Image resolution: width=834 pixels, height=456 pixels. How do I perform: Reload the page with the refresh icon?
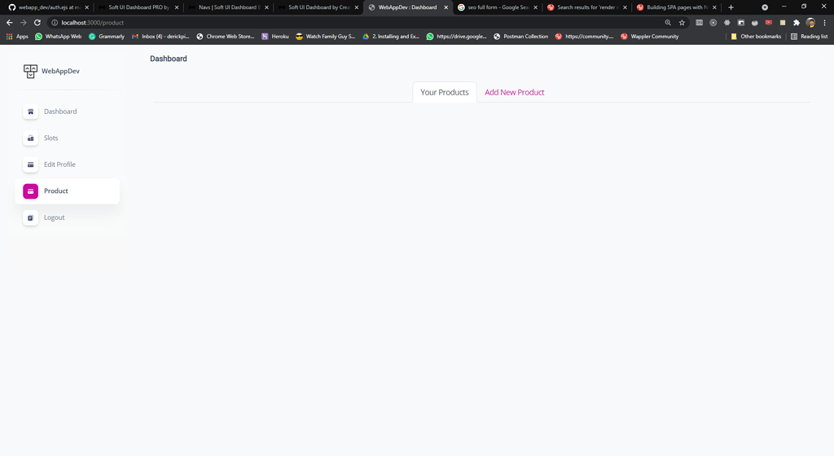[37, 23]
